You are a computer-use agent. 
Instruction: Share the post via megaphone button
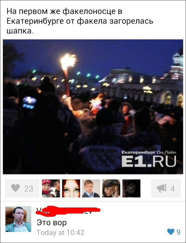point(166,188)
